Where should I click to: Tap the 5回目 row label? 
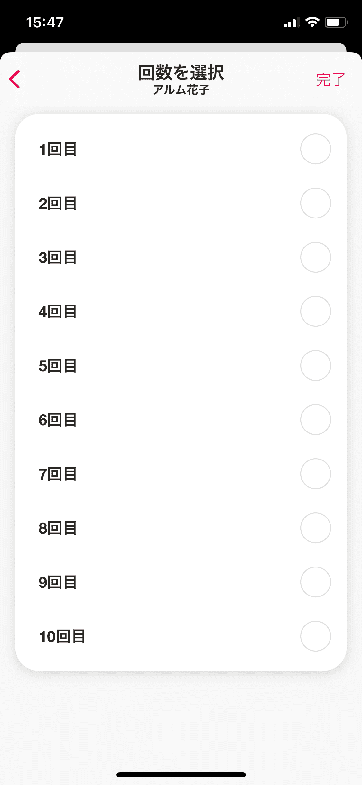point(58,366)
